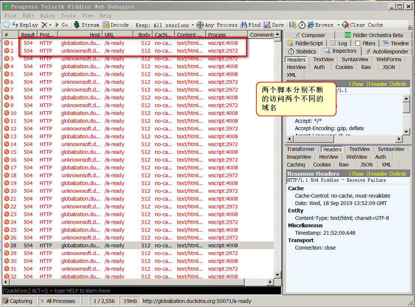415x307 pixels.
Task: Click the session list scroll-down arrow
Action: (277, 275)
